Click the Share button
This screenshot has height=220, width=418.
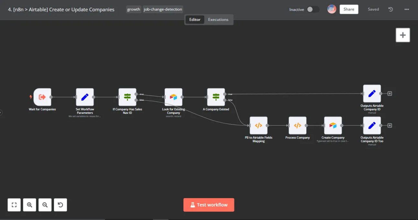pos(349,9)
